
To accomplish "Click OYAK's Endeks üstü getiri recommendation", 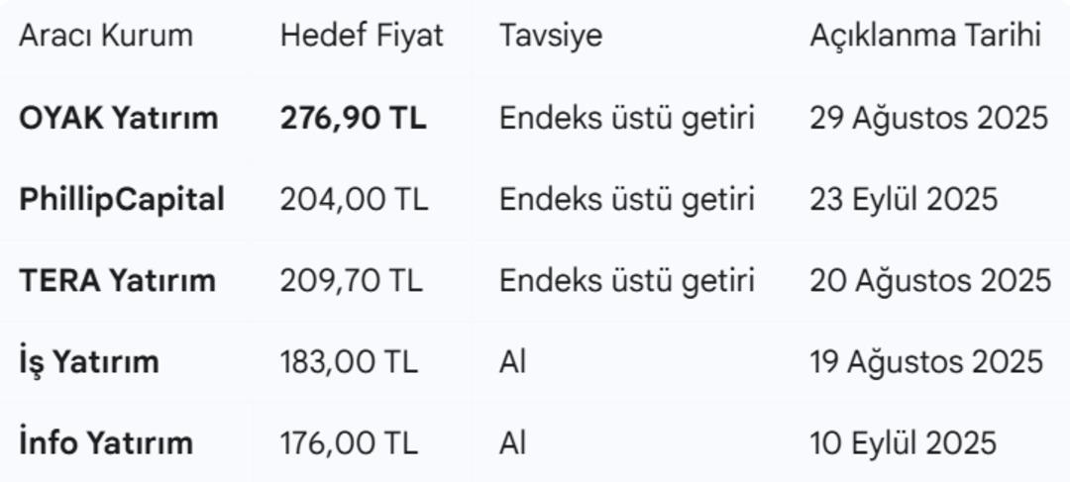I will 626,119.
